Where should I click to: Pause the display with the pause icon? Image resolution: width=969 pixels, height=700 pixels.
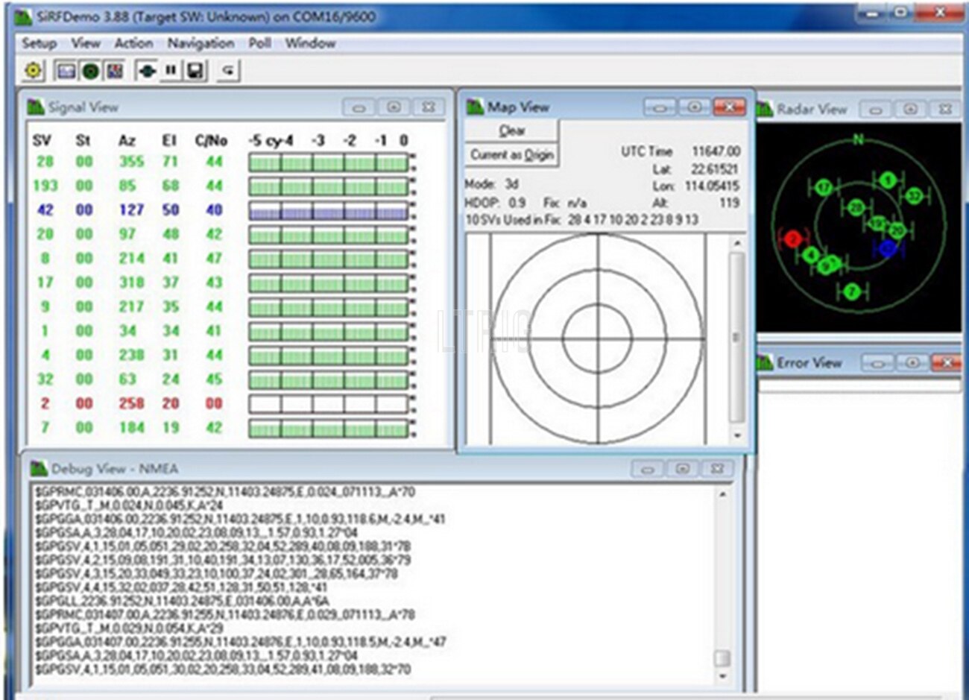[171, 71]
